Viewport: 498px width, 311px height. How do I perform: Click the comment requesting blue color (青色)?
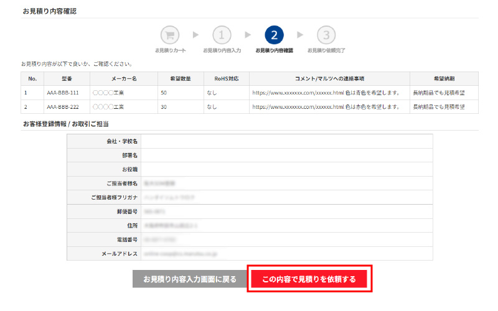click(326, 93)
